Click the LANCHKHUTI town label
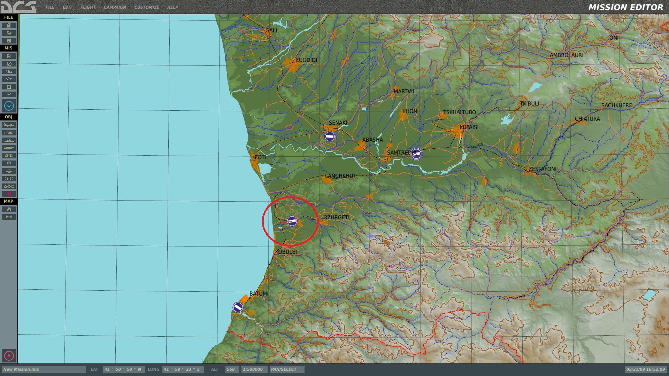669x376 pixels. pos(341,176)
